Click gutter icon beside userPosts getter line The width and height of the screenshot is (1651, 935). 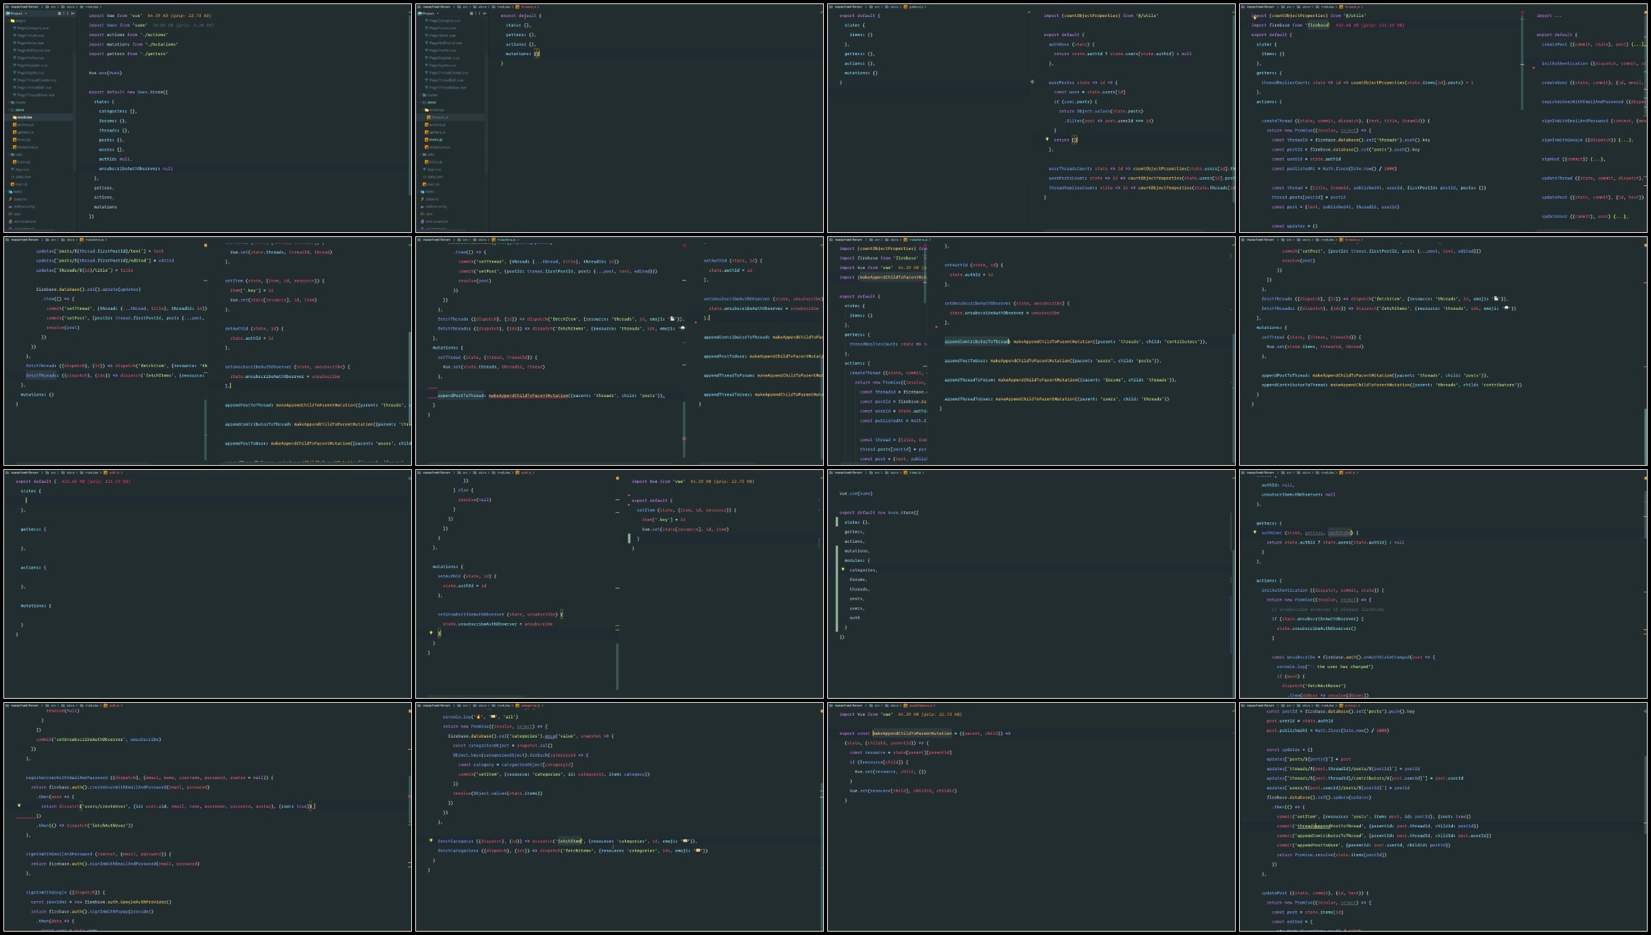click(x=1032, y=82)
